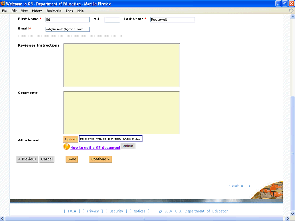Viewport: 295px width, 221px height.
Task: Click the horizontal scrollbar left arrow
Action: (x=2, y=219)
